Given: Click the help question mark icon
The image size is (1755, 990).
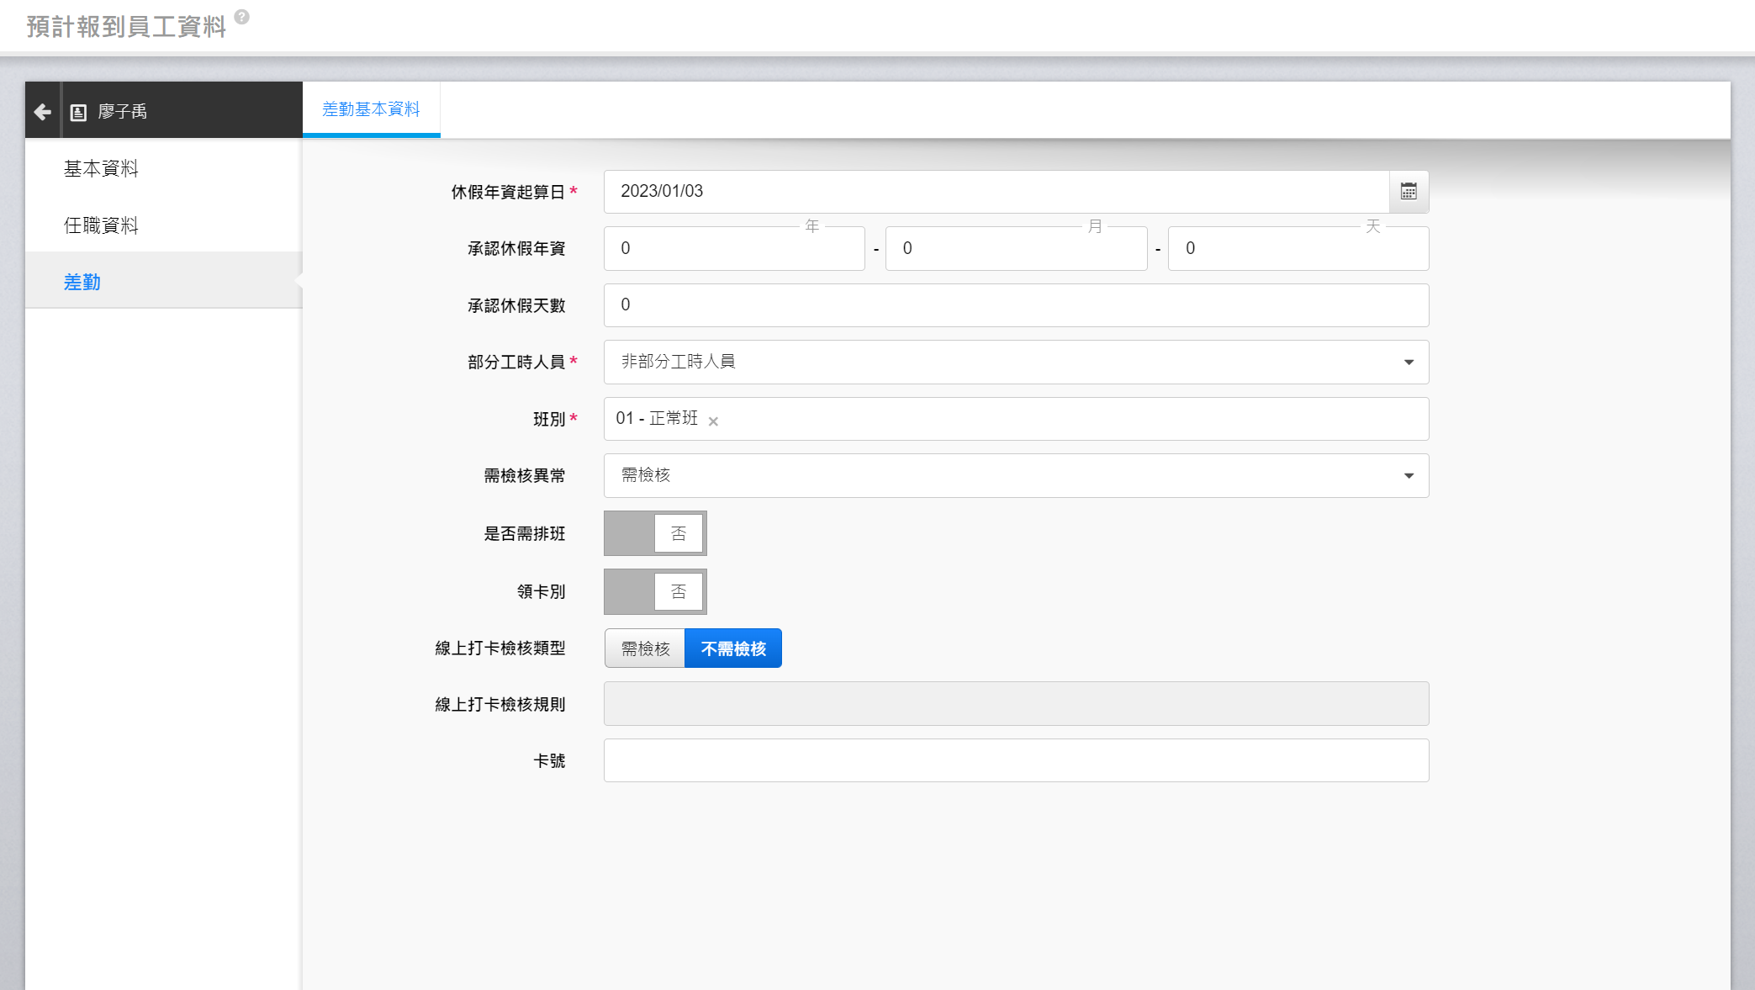Looking at the screenshot, I should tap(241, 17).
